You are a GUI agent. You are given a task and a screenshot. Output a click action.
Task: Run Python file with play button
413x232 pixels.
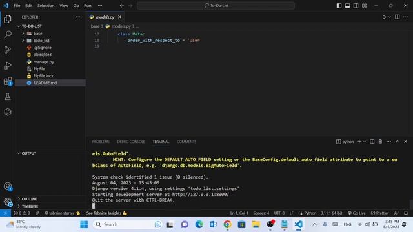click(384, 17)
